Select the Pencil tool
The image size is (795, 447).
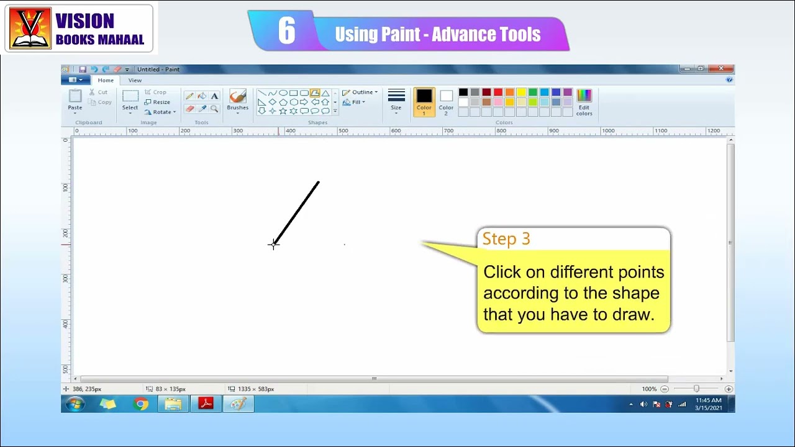189,96
